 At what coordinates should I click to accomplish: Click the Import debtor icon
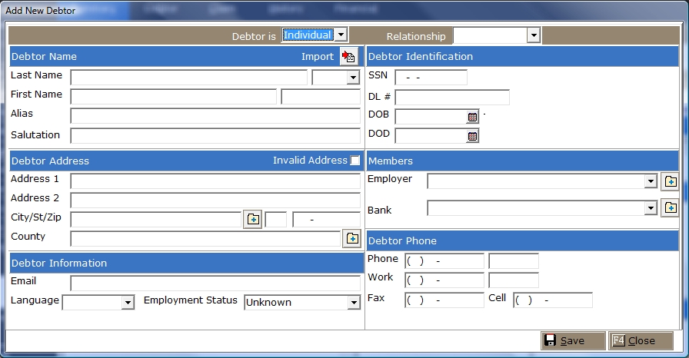tap(349, 57)
